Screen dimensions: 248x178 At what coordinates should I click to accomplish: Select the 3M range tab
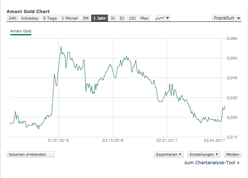click(x=86, y=18)
